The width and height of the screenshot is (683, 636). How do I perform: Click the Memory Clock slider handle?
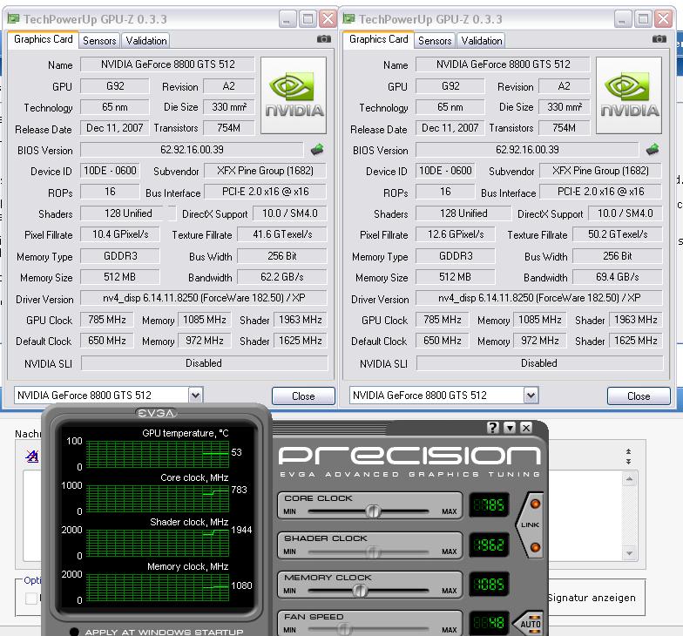[360, 591]
